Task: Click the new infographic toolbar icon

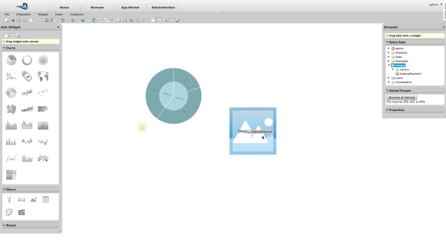Action: coord(6,20)
